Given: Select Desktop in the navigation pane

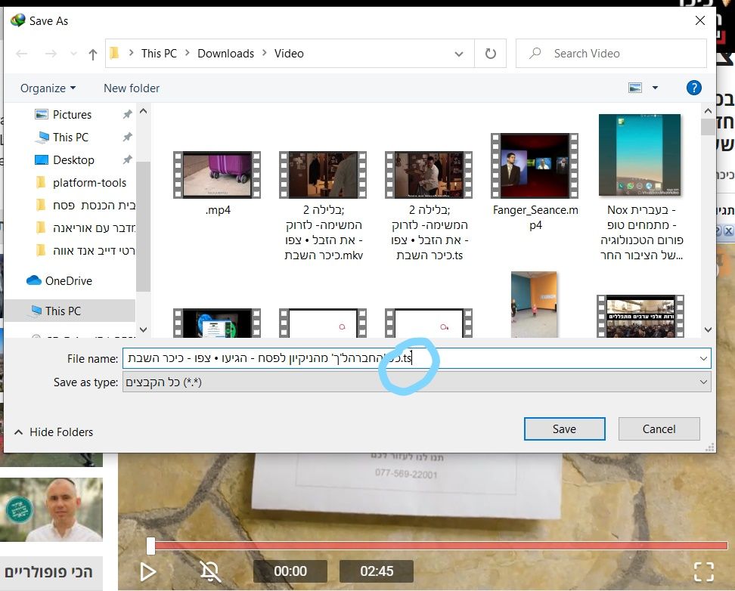Looking at the screenshot, I should [x=73, y=159].
